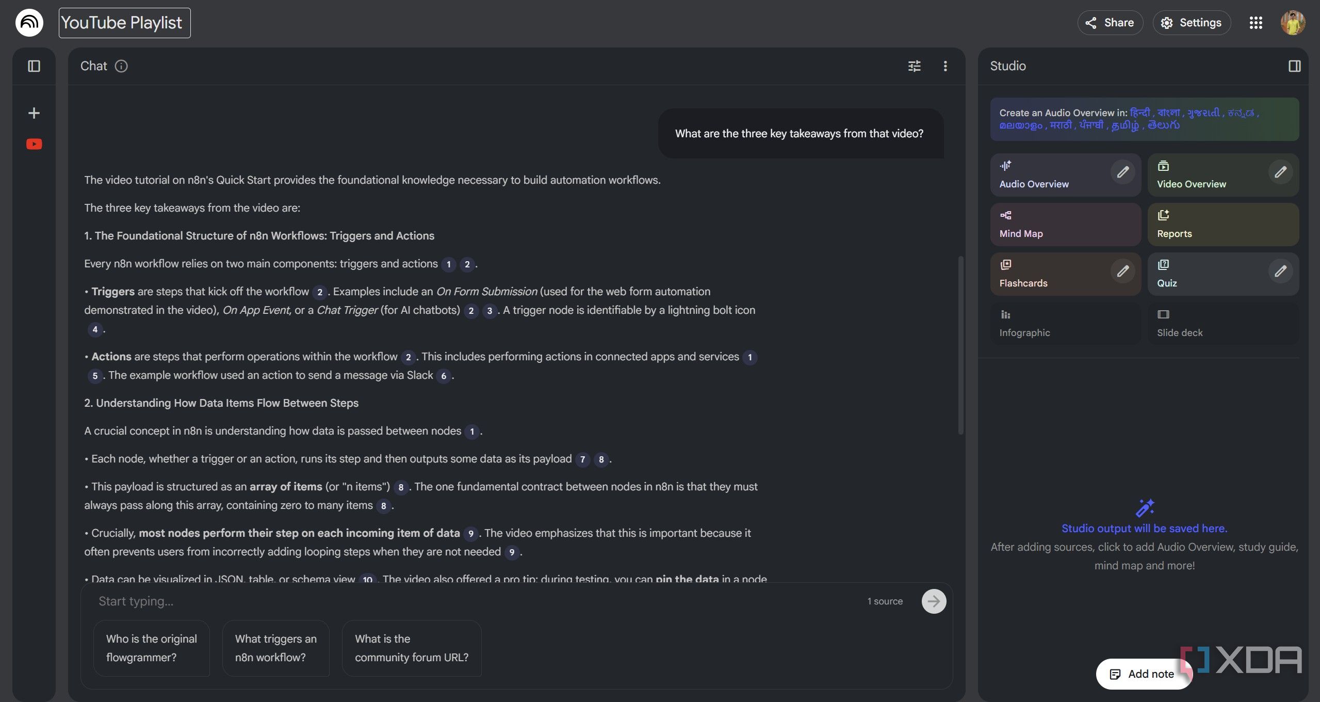The image size is (1320, 702).
Task: Customize Audio Overview with pencil icon
Action: (x=1122, y=172)
